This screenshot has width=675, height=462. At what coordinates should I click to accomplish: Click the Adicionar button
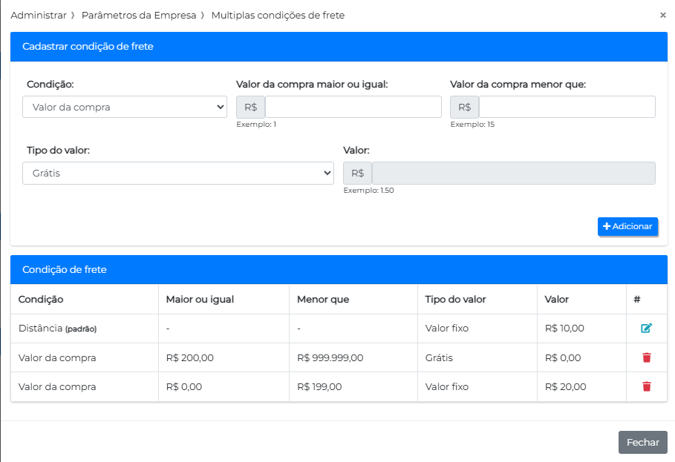627,226
